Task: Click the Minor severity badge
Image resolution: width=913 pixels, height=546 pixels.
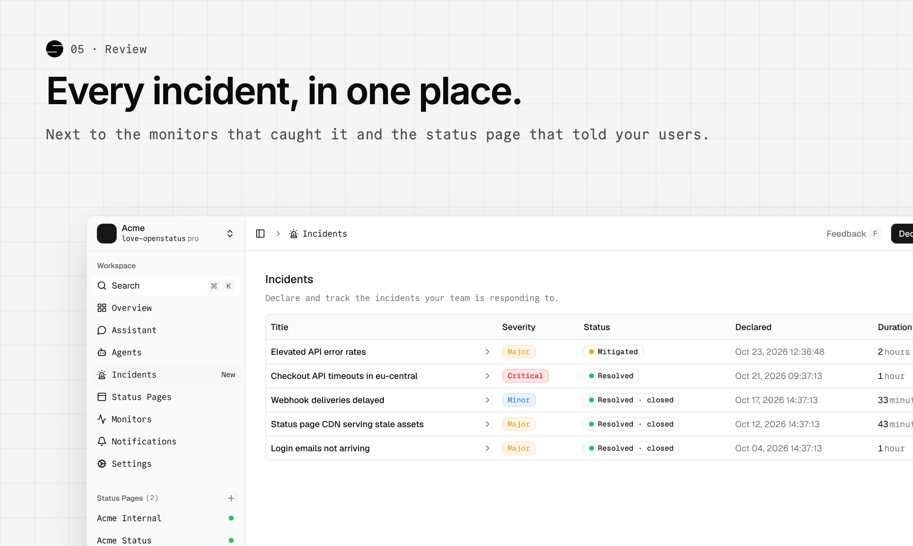Action: (x=519, y=400)
